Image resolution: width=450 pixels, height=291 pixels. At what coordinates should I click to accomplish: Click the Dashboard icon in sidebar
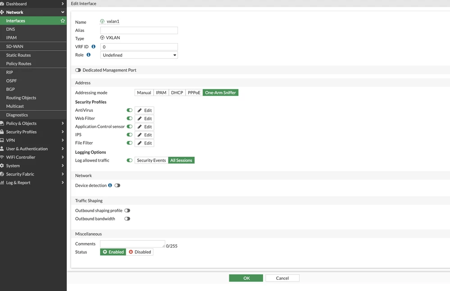pos(2,4)
